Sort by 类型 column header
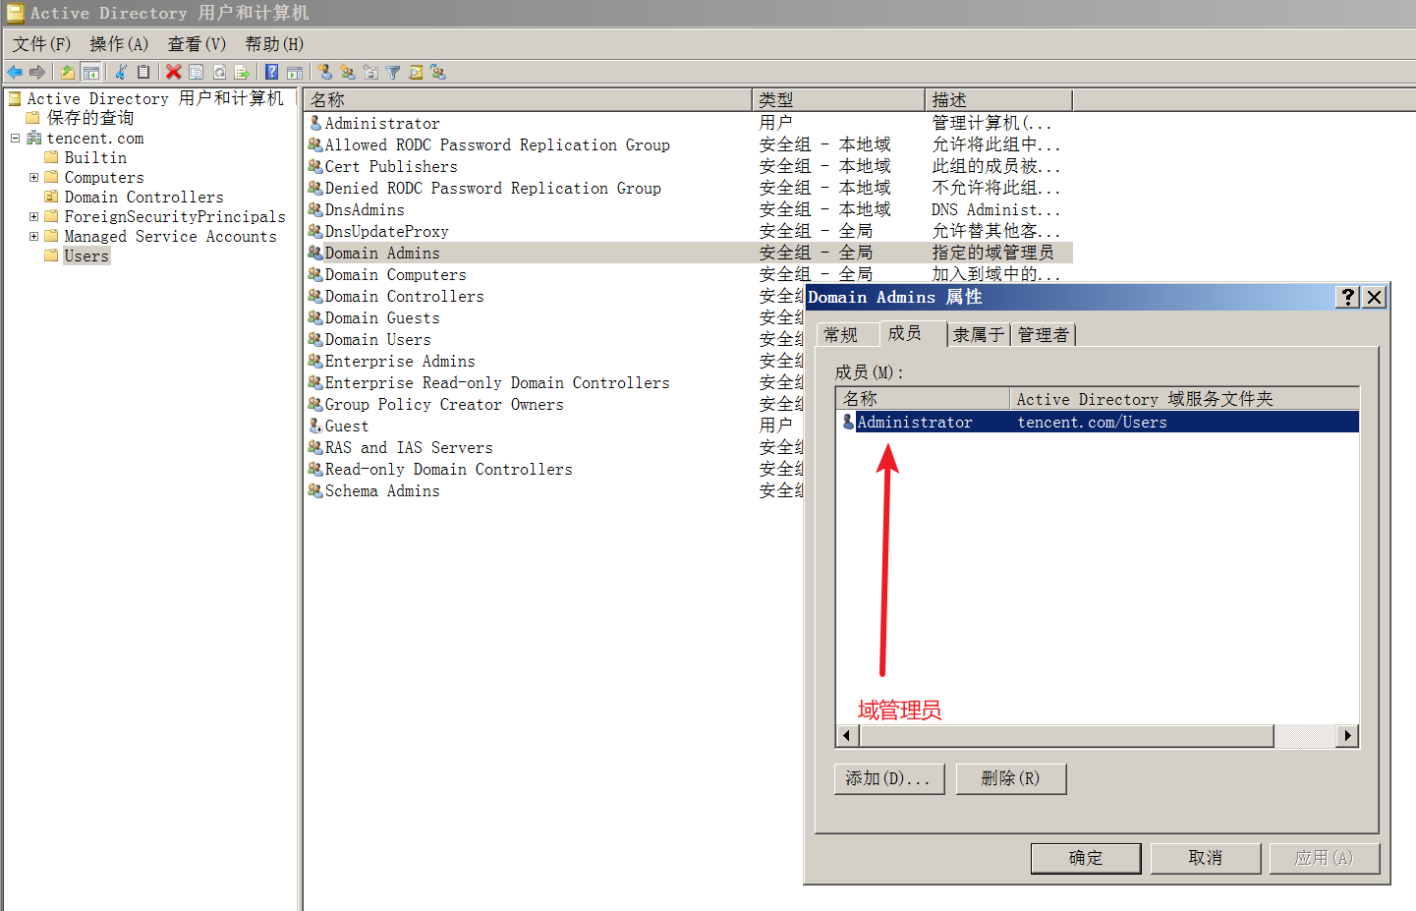This screenshot has height=911, width=1416. [838, 99]
